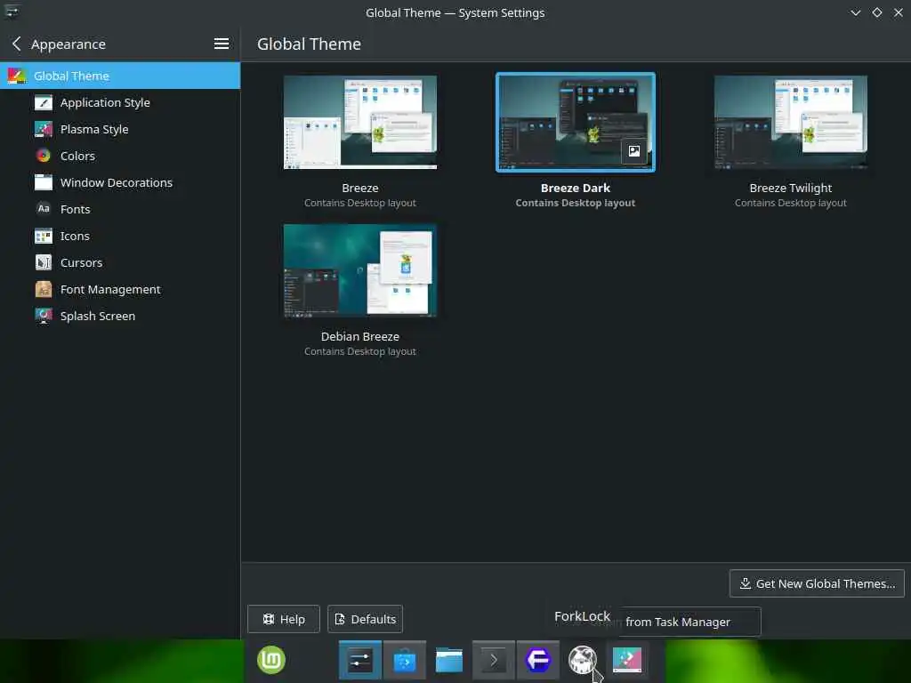911x683 pixels.
Task: Click the window menu icon in title bar
Action: pos(12,12)
